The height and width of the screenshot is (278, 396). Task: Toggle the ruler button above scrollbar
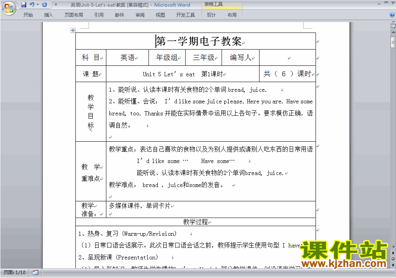[x=393, y=26]
